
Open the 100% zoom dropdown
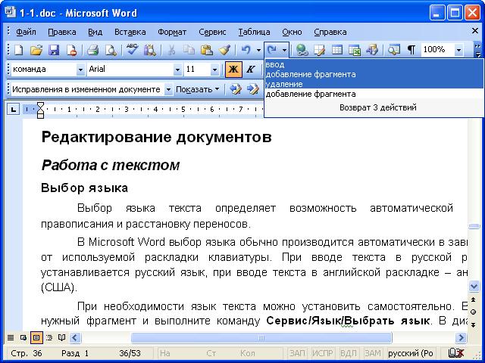(458, 50)
